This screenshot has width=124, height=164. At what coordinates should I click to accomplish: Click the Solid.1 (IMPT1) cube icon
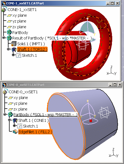[x=14, y=44]
